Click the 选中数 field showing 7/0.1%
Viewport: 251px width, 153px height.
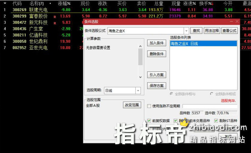click(x=227, y=113)
